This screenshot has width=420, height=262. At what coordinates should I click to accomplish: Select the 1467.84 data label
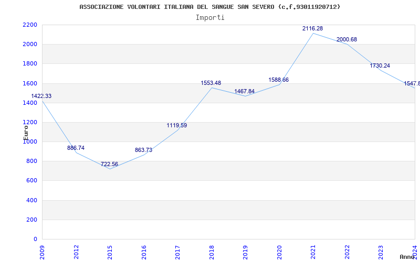click(244, 91)
